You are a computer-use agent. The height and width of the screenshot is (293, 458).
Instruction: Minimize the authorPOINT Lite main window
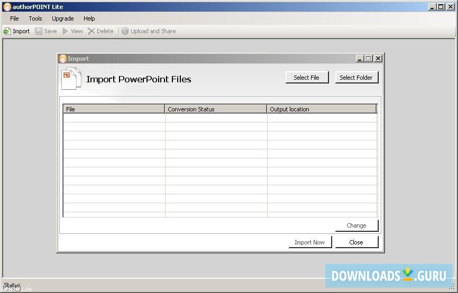click(432, 7)
